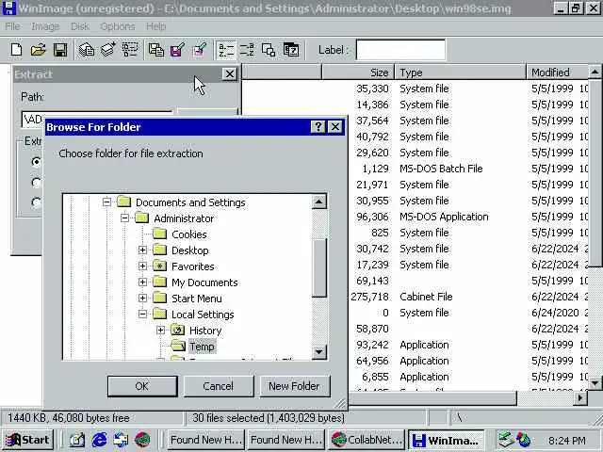Select the Cookies folder
The width and height of the screenshot is (603, 452).
pyautogui.click(x=188, y=234)
